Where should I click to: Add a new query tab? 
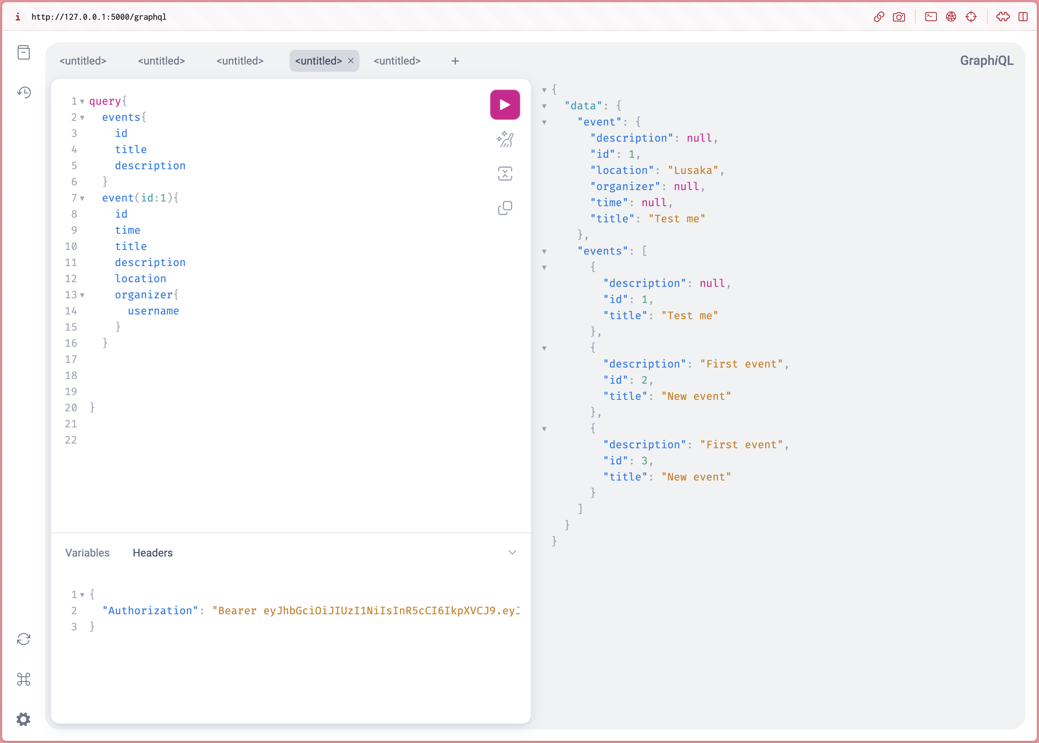click(455, 61)
